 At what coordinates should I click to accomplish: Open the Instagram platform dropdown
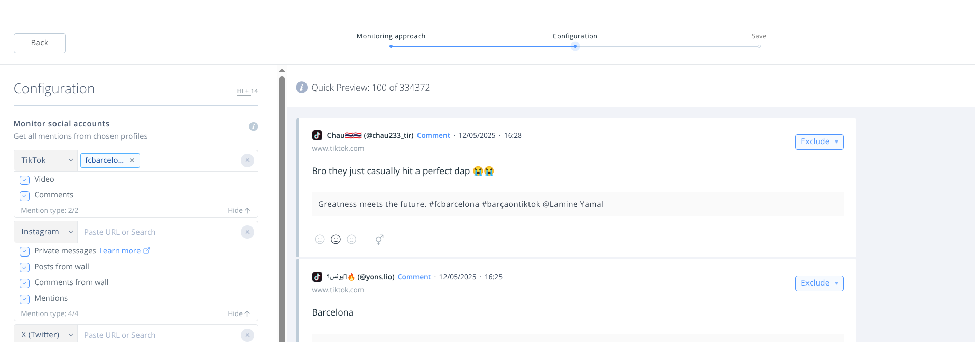tap(46, 232)
